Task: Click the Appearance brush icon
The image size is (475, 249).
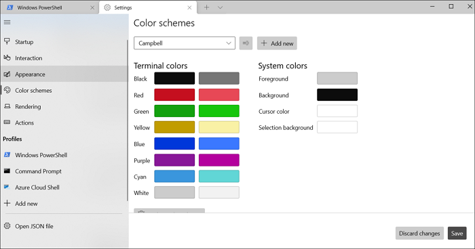Action: pos(7,74)
